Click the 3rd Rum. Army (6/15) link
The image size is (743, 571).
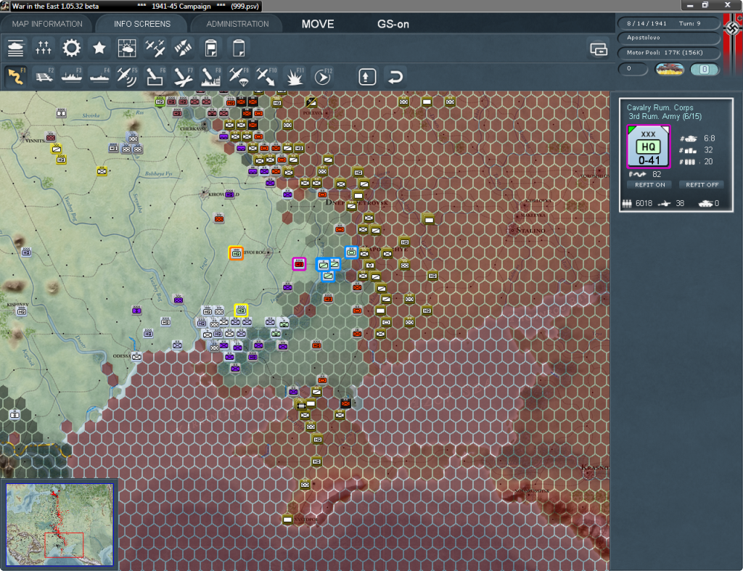coord(665,117)
